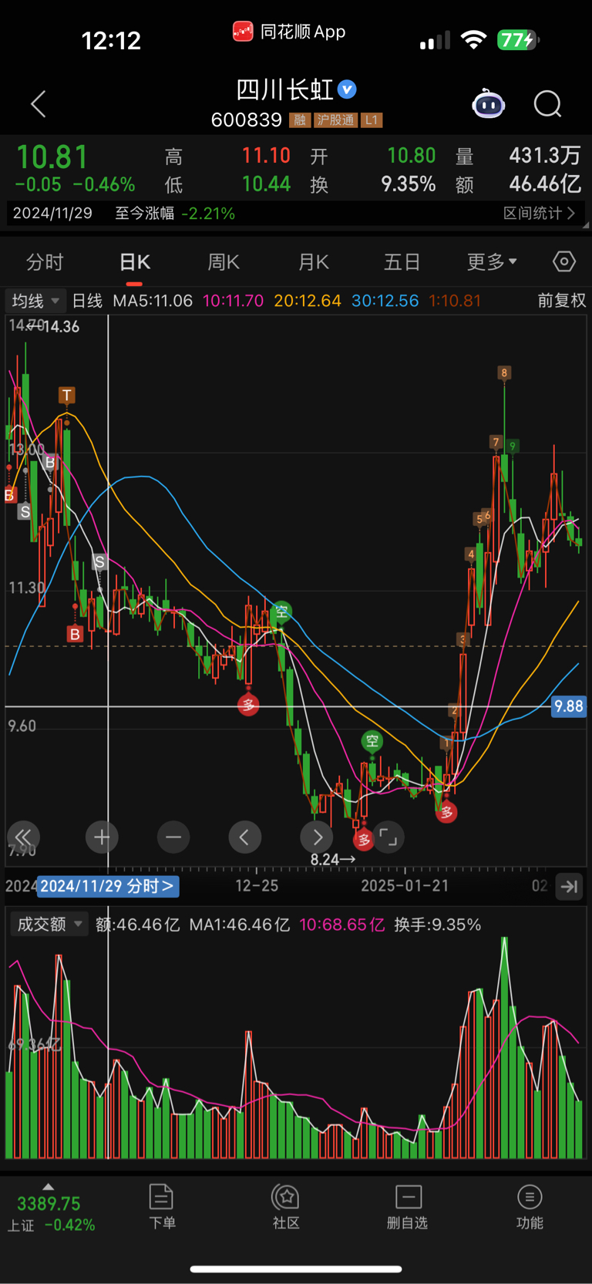Tap the 2025-01-21 date axis label

(x=405, y=886)
